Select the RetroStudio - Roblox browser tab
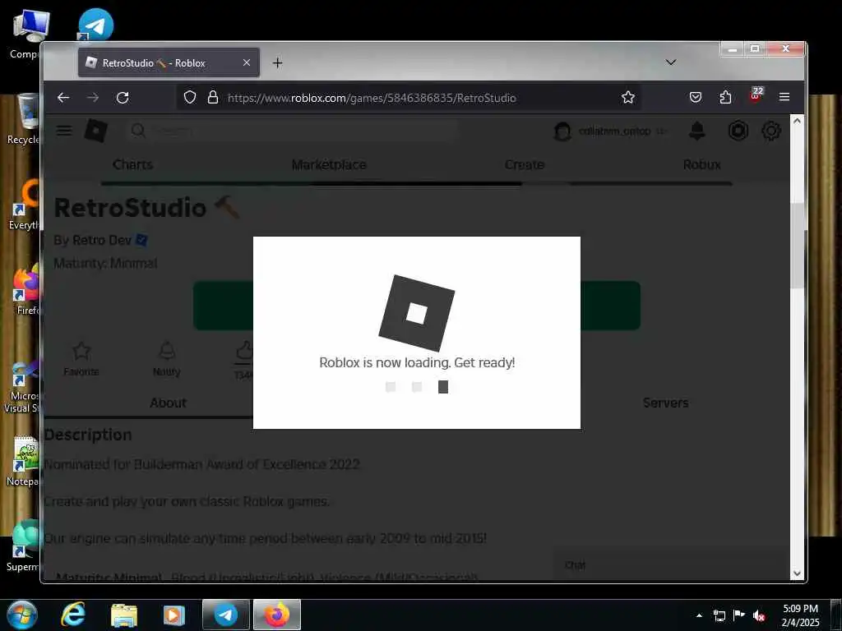The width and height of the screenshot is (842, 631). point(169,62)
